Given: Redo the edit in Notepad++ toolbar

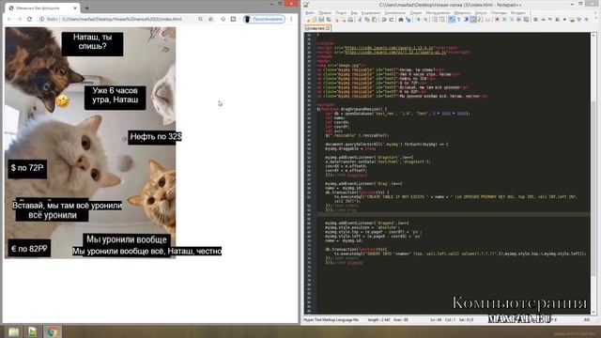Looking at the screenshot, I should pos(391,20).
